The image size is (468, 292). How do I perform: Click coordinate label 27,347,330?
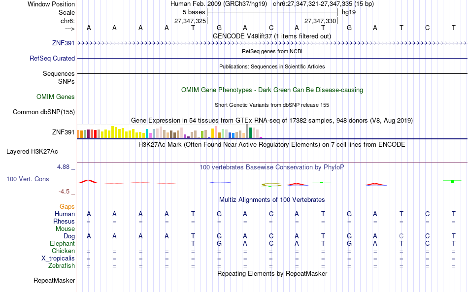tap(320, 21)
